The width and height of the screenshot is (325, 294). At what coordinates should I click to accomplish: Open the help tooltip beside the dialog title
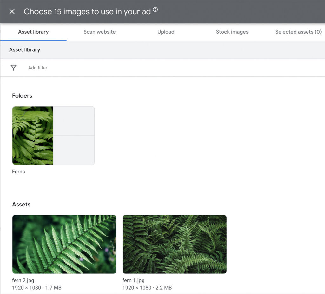click(x=155, y=10)
